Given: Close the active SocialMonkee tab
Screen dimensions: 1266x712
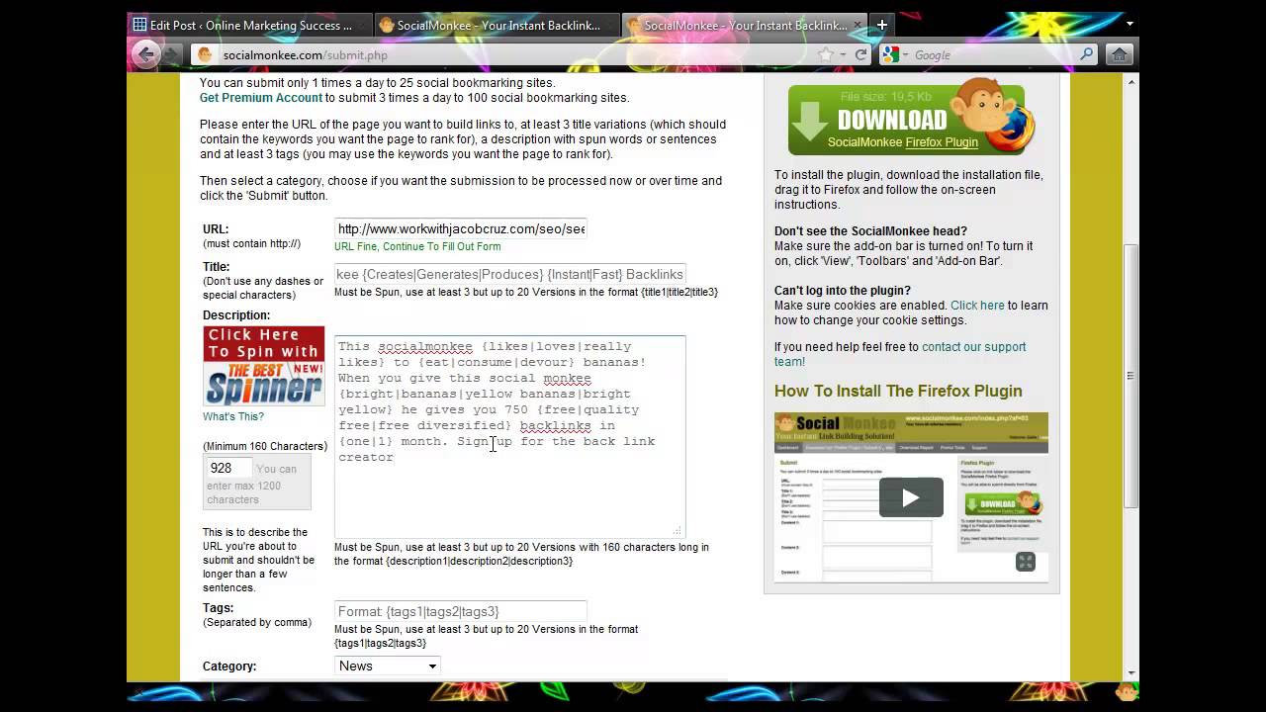Looking at the screenshot, I should click(857, 25).
